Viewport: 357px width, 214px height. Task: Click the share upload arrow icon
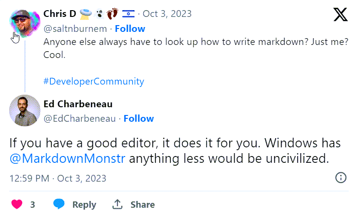[x=117, y=204]
